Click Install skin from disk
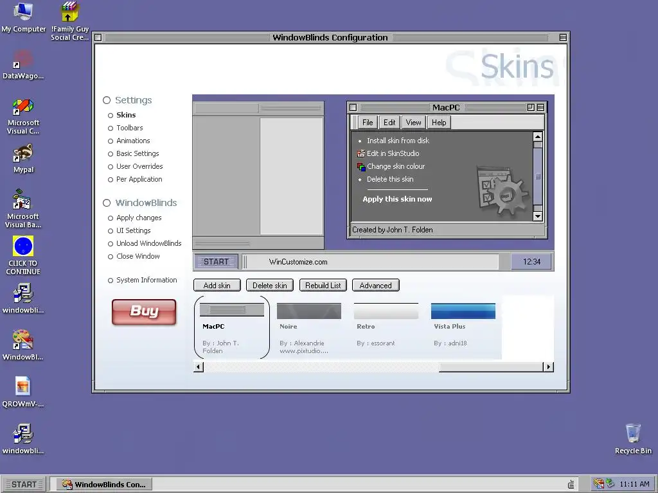658x493 pixels. pos(398,141)
